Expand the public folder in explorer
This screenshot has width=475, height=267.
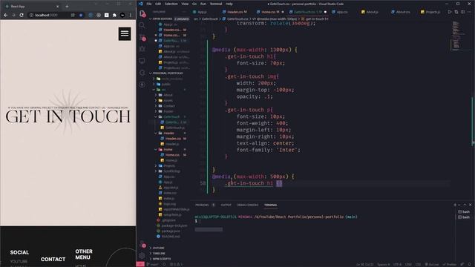166,84
